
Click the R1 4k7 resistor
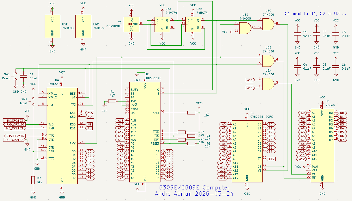pos(112,101)
